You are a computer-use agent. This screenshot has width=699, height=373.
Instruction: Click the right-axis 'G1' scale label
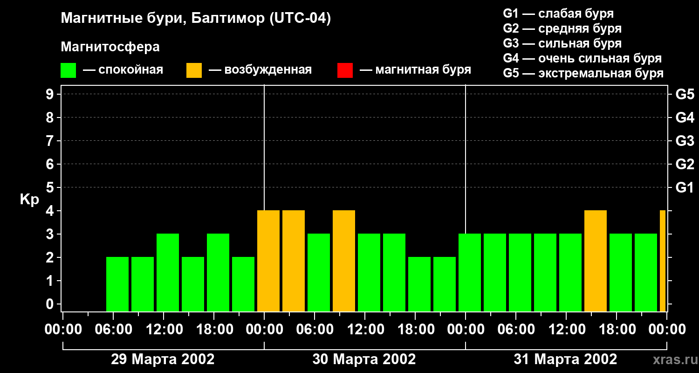685,187
